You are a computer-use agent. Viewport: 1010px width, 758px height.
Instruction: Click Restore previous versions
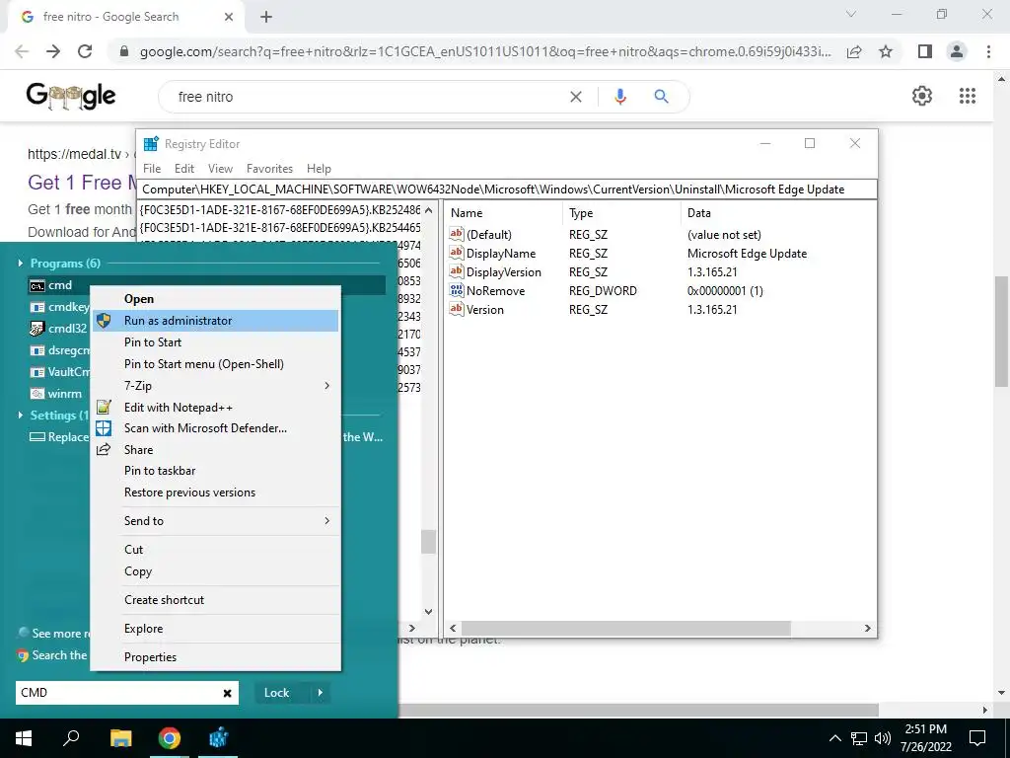pos(215,493)
